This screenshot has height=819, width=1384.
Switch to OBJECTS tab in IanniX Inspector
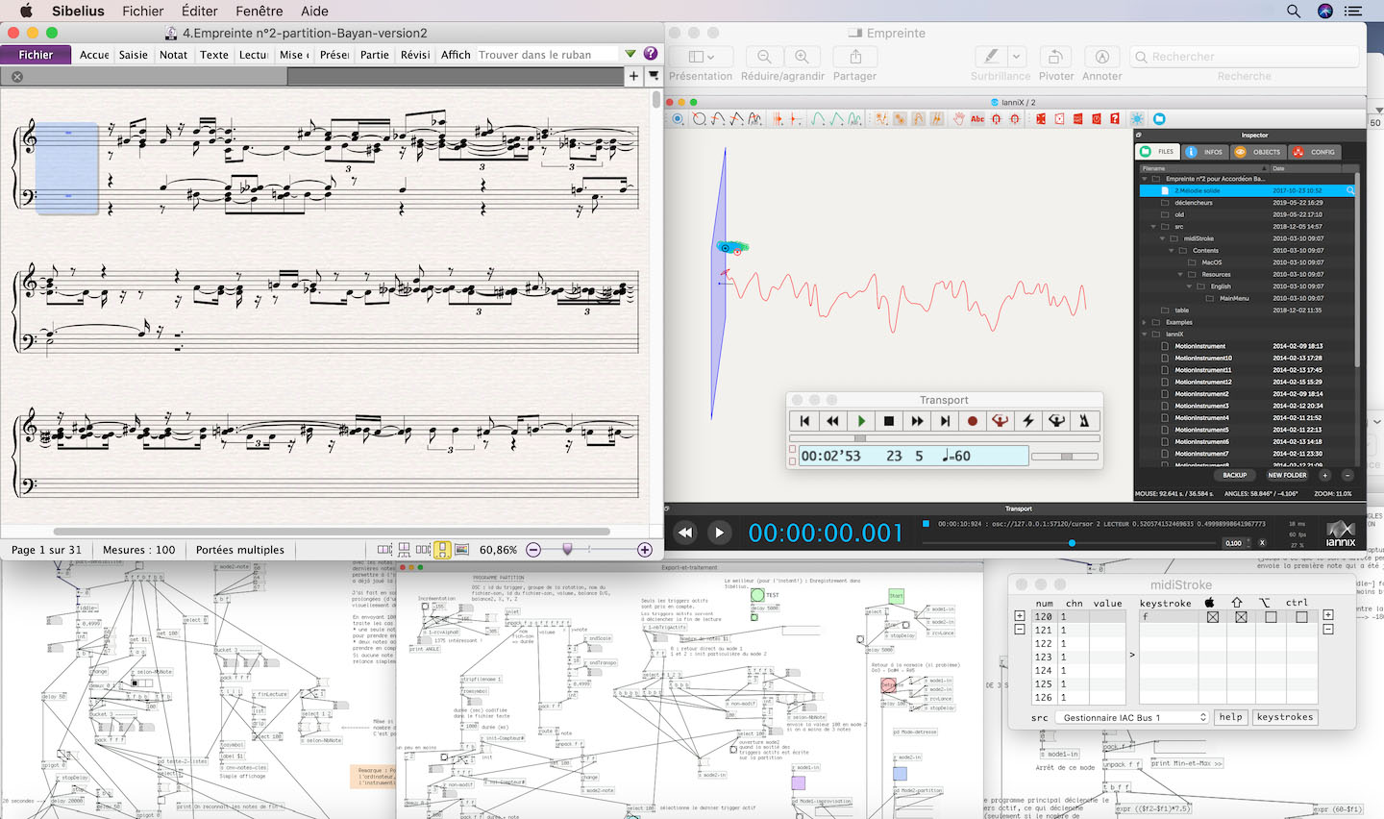point(1258,152)
